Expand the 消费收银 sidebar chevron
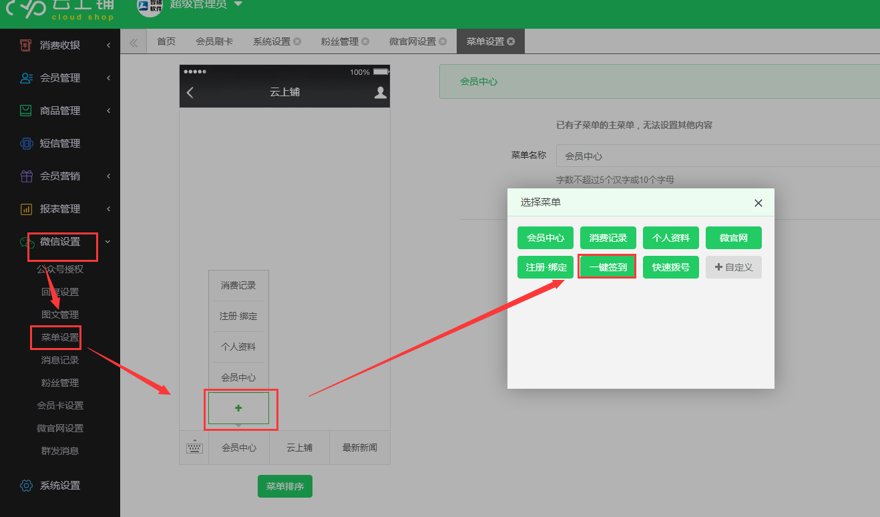The width and height of the screenshot is (880, 517). click(108, 45)
